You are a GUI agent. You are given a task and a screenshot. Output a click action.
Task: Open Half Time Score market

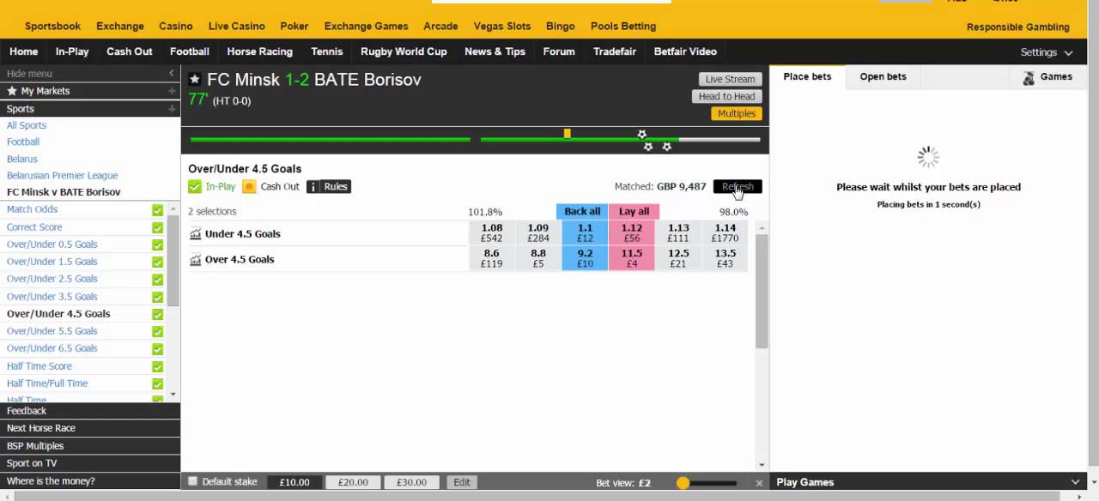(x=39, y=366)
